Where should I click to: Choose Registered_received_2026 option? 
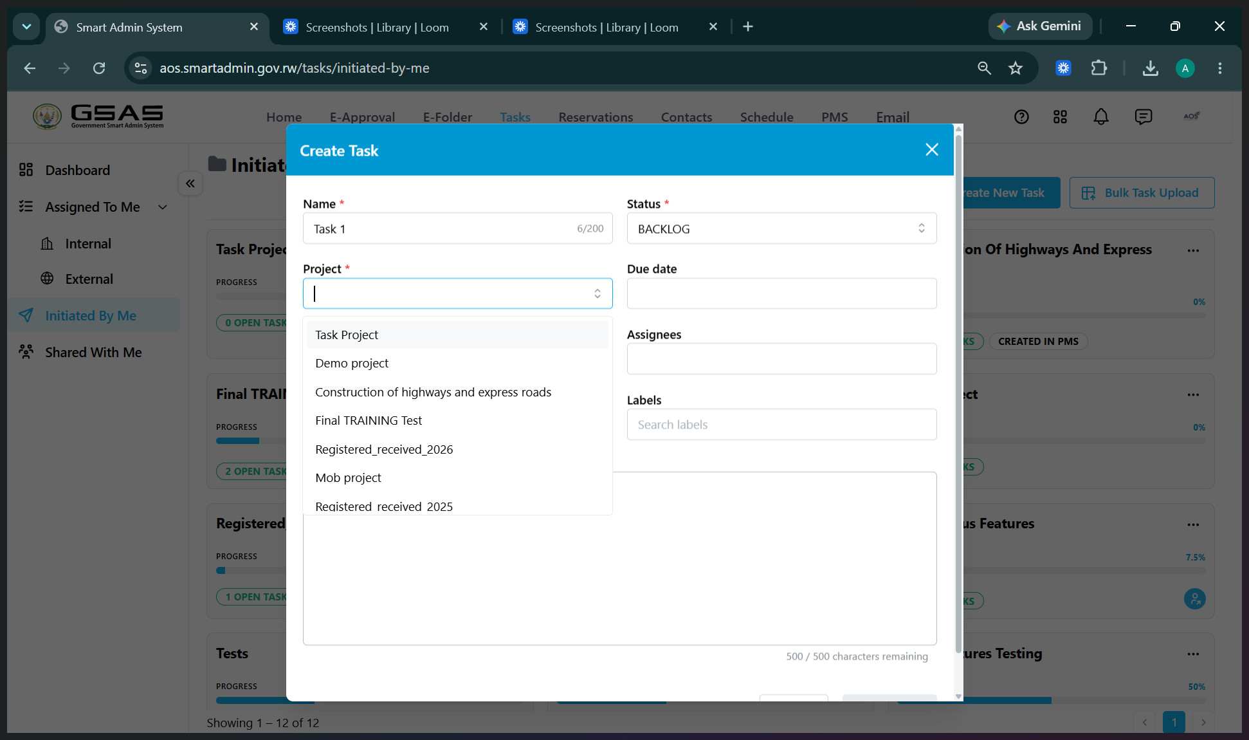point(457,449)
